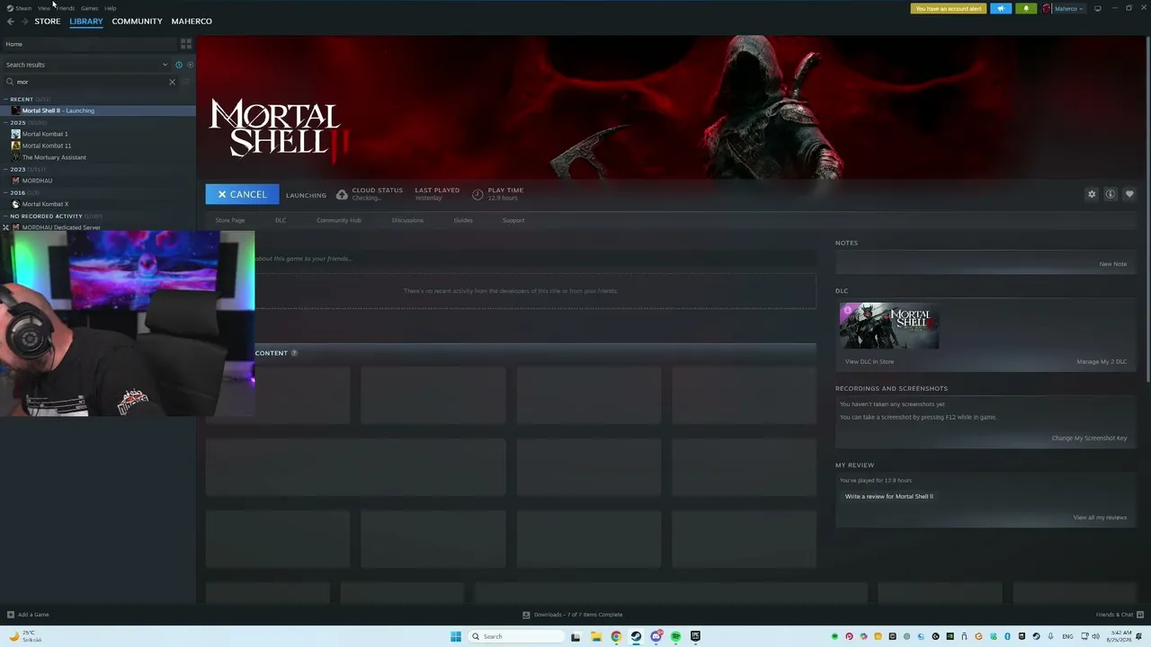Enter Big Picture mode monitor icon
Image resolution: width=1151 pixels, height=647 pixels.
pos(1097,8)
